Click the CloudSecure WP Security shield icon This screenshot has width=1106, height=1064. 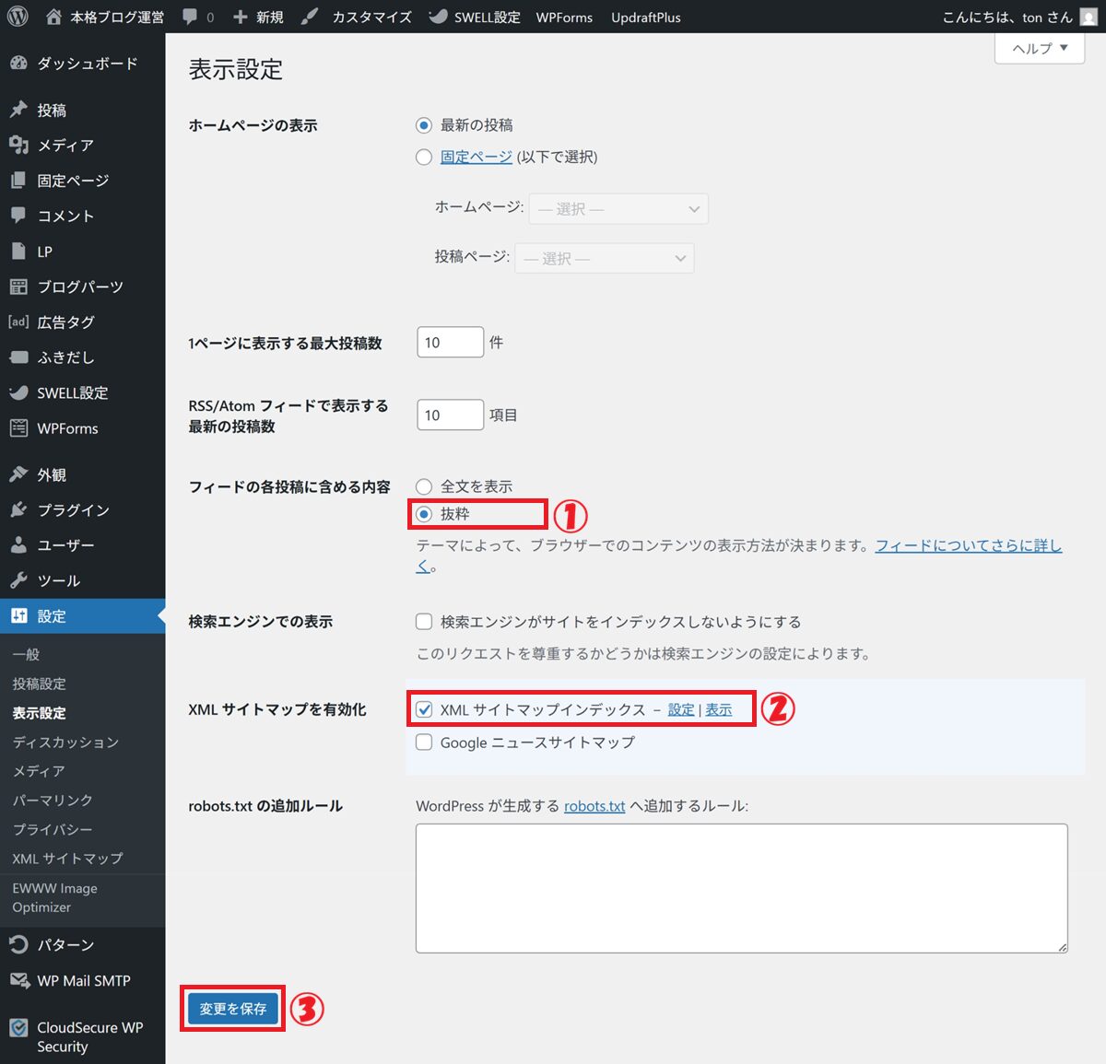coord(18,1028)
